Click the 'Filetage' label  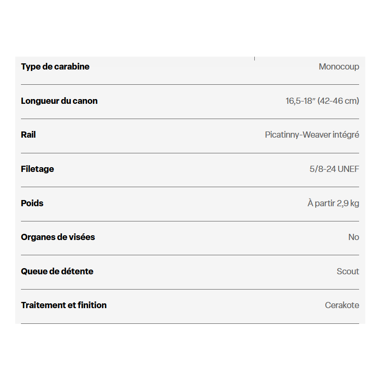tap(38, 169)
